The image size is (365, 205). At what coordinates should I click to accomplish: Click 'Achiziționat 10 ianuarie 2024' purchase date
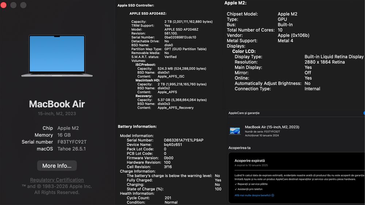point(262,135)
